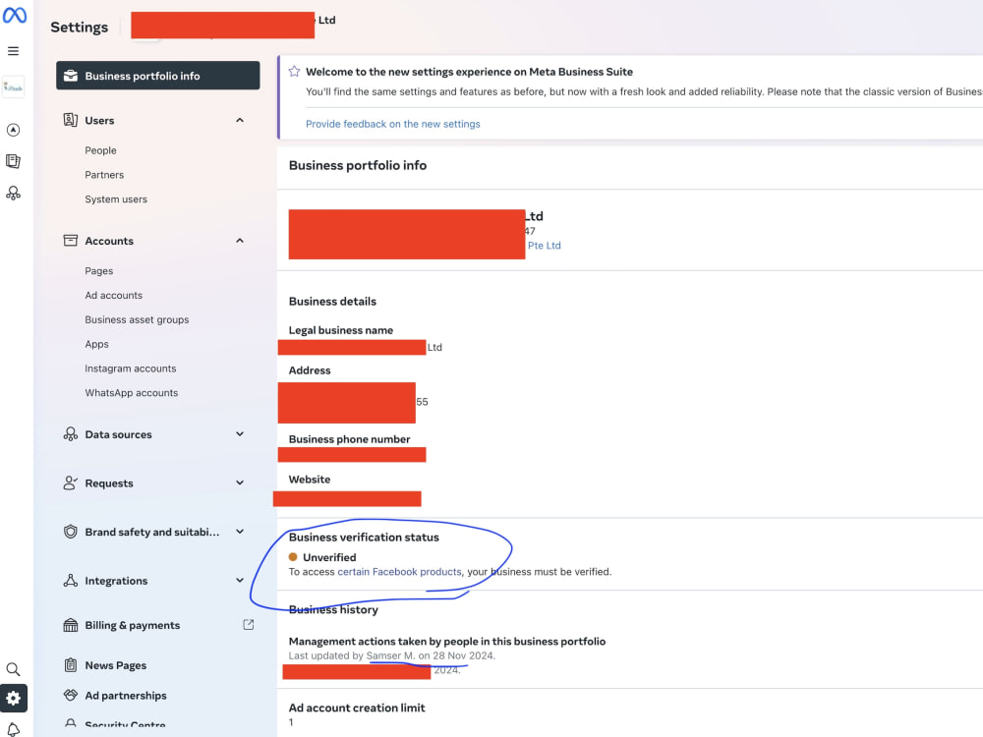Screen dimensions: 983x737
Task: Open the pages/news icon in left rail
Action: pyautogui.click(x=13, y=161)
